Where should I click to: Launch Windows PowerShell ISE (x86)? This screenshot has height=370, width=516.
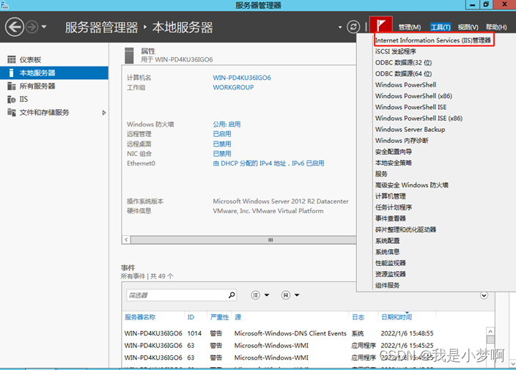click(419, 119)
